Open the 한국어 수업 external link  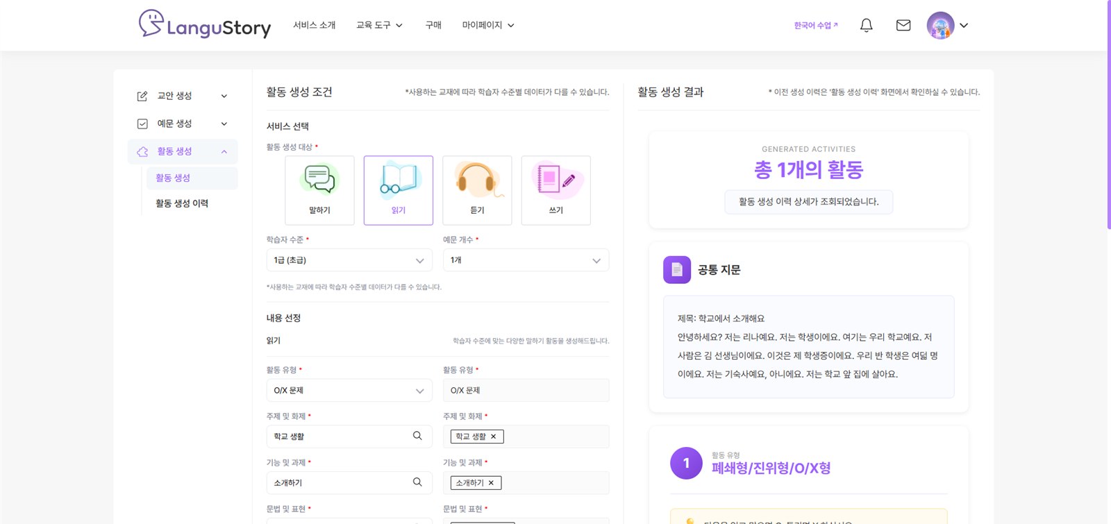click(x=816, y=25)
